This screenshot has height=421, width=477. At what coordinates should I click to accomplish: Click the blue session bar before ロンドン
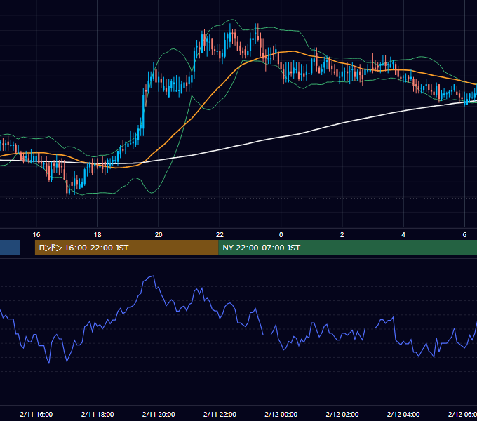[x=10, y=248]
